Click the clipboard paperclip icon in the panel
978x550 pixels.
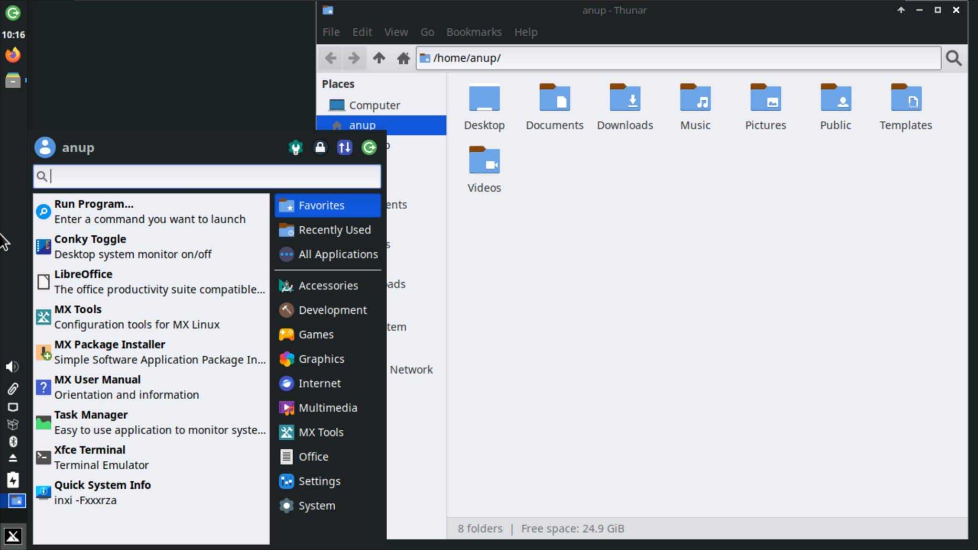click(x=13, y=389)
